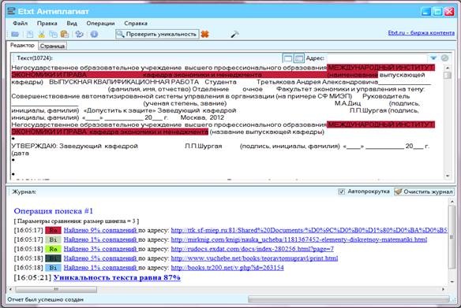Click the second view layout icon near Адрес
461x308 pixels.
pos(299,58)
